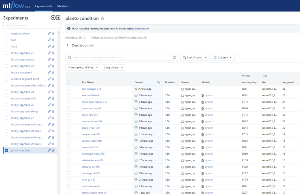This screenshot has height=194, width=300.
Task: Click the trash icon for instance-segment experiment
Action: [x=53, y=72]
